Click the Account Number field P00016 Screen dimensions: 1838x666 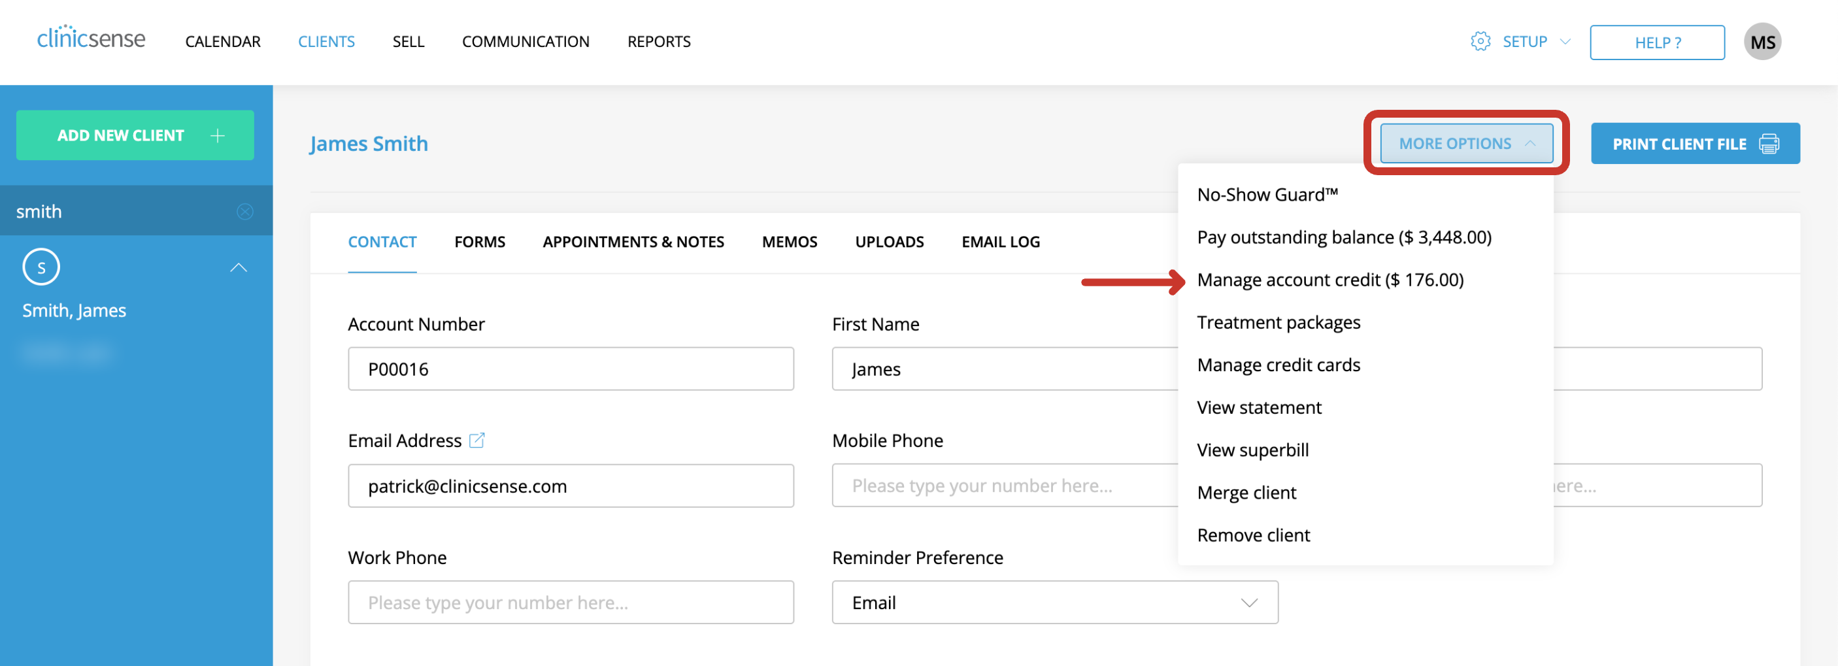tap(570, 369)
